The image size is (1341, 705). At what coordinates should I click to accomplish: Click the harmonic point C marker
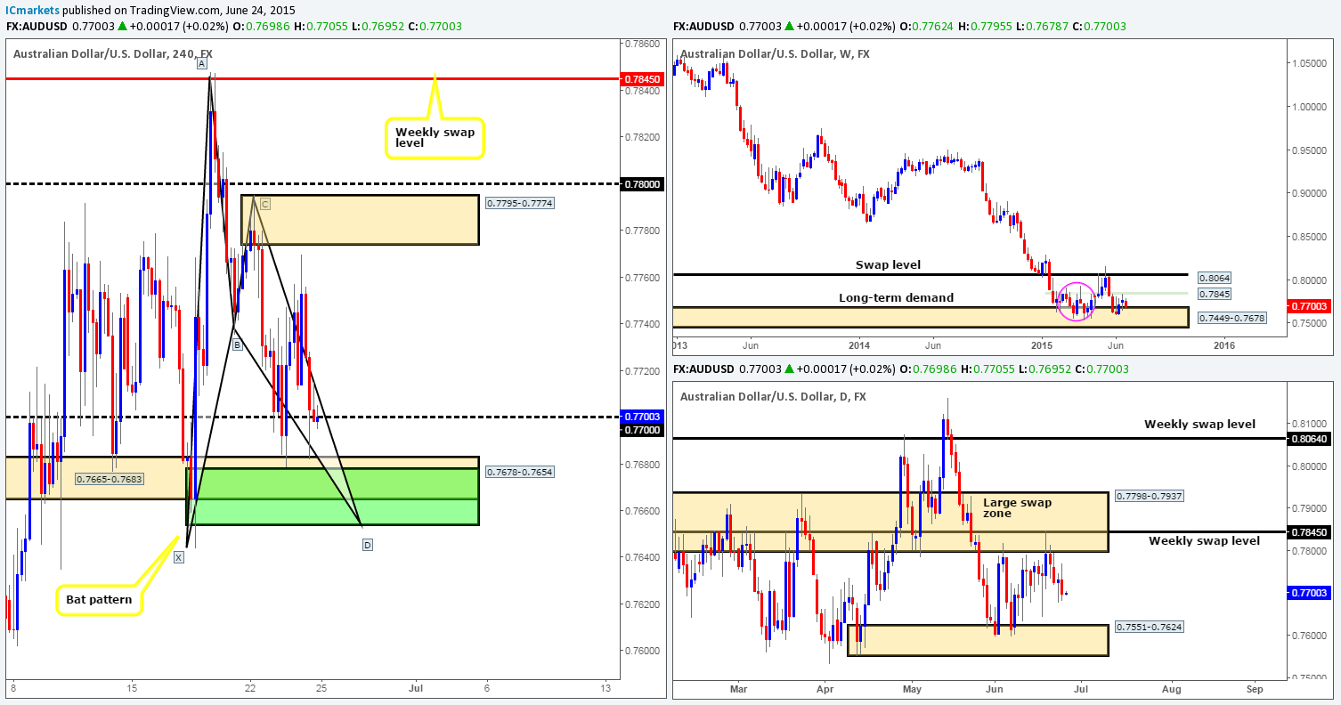(265, 204)
